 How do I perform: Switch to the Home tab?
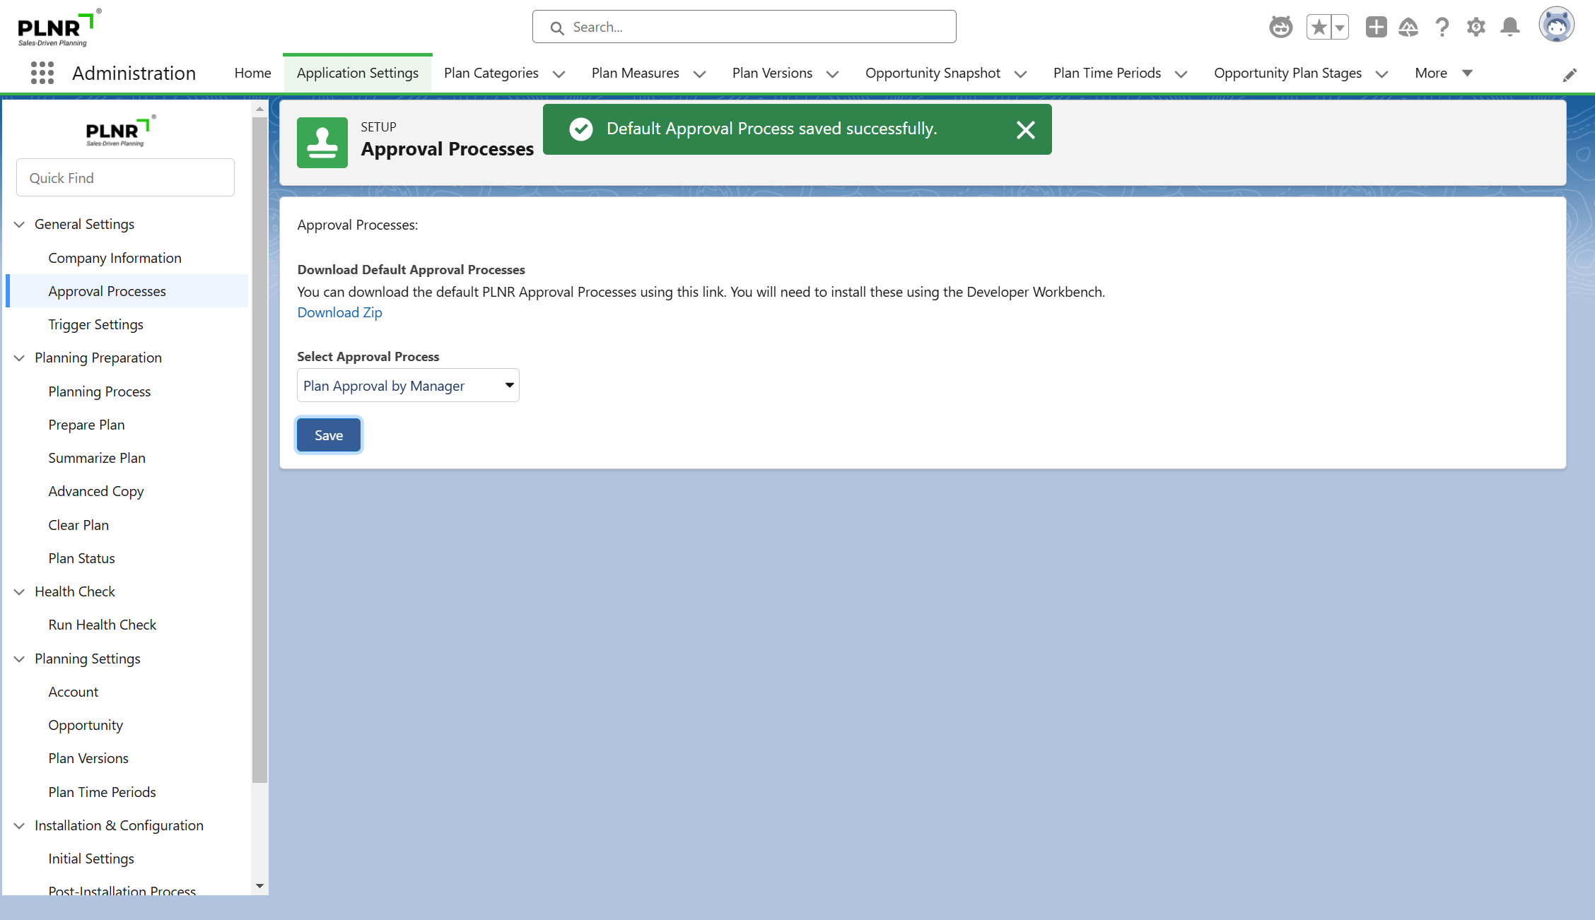pos(252,73)
